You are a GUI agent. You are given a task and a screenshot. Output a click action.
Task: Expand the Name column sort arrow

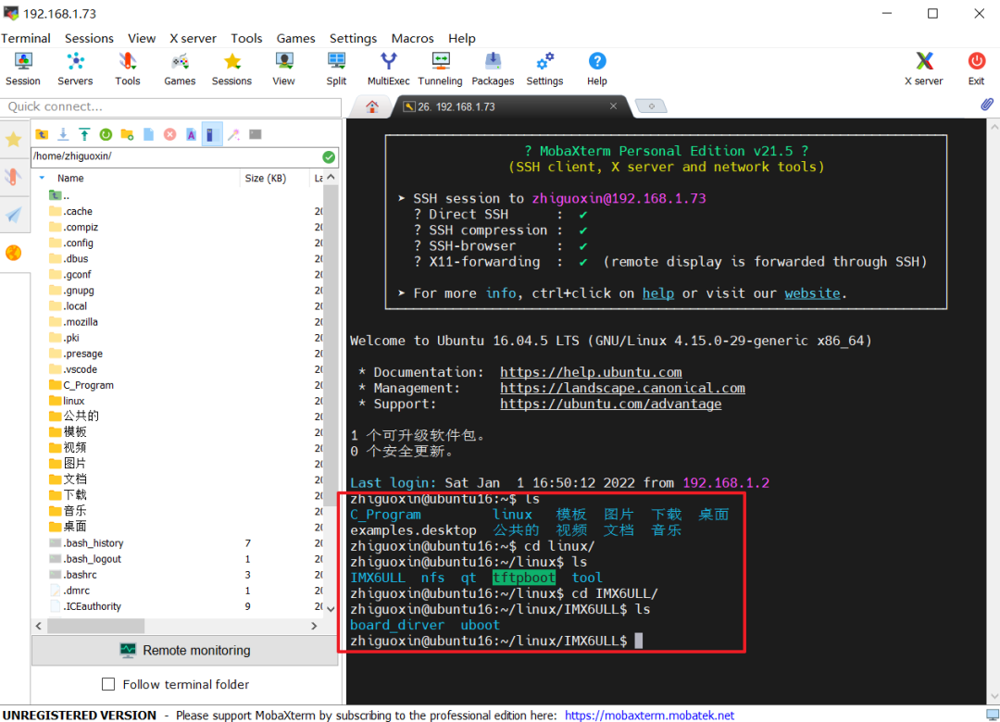[42, 178]
